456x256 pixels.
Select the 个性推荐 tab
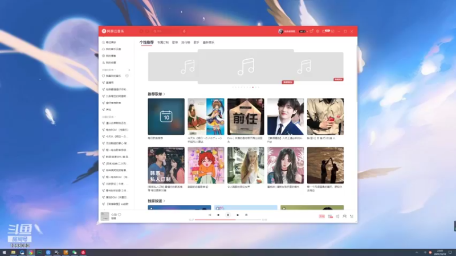146,42
